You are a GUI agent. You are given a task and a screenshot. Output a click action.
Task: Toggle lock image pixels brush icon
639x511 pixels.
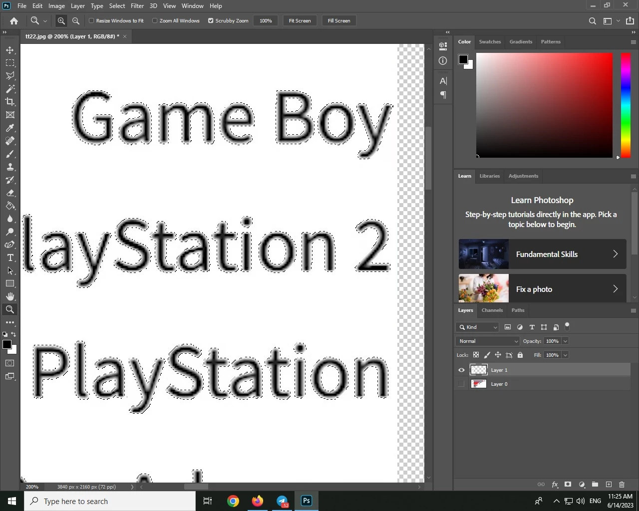[487, 355]
